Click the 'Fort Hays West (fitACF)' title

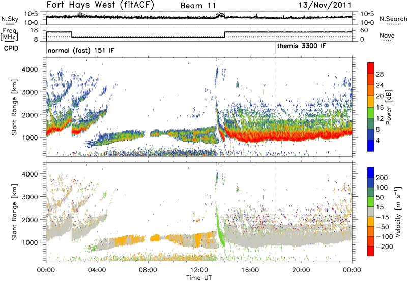tap(100, 5)
